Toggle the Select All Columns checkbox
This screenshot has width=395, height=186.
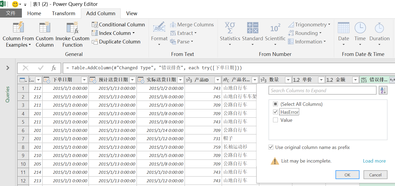tap(275, 104)
